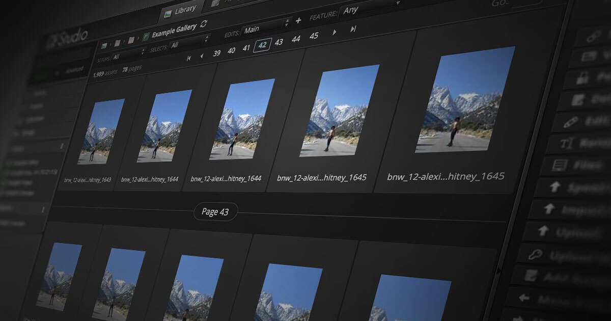Viewport: 611px width, 321px height.
Task: Click the plus icon next to Edits
Action: 298,20
